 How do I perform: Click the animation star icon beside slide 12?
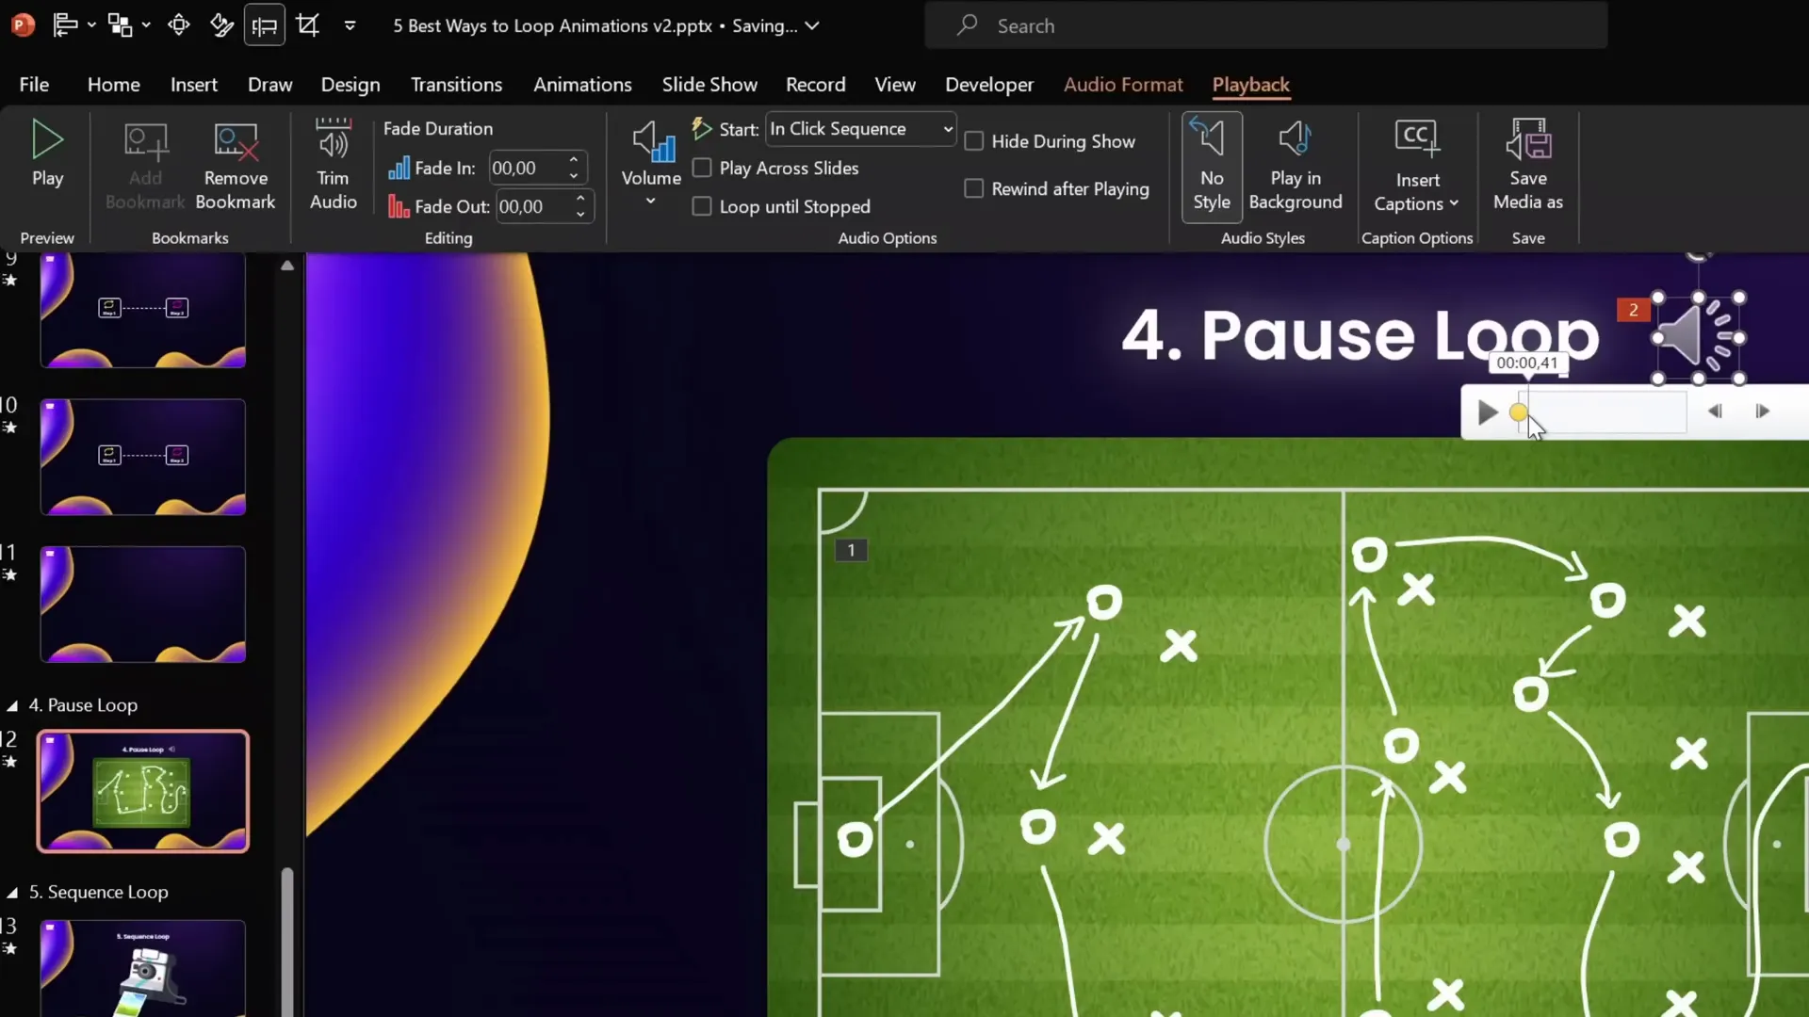coord(9,762)
